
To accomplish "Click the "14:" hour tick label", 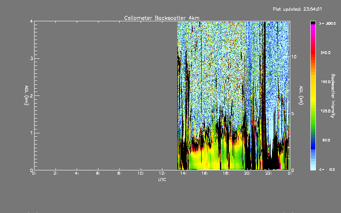I will (184, 173).
